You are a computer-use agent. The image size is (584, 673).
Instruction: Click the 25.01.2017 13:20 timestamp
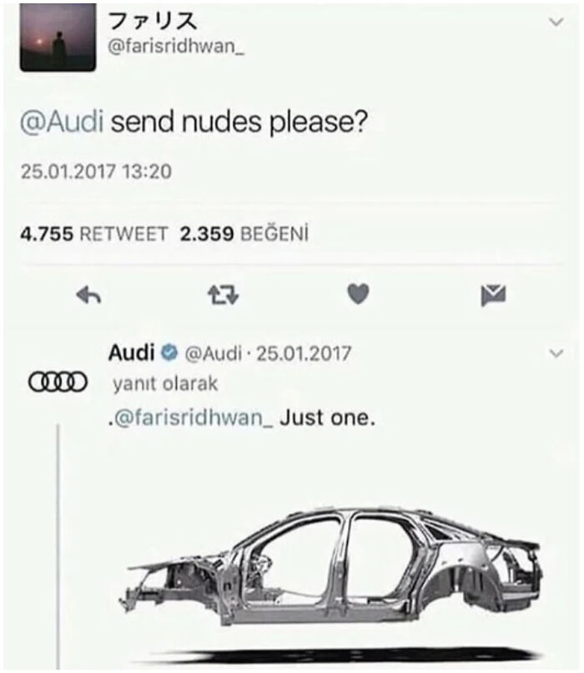pos(96,171)
